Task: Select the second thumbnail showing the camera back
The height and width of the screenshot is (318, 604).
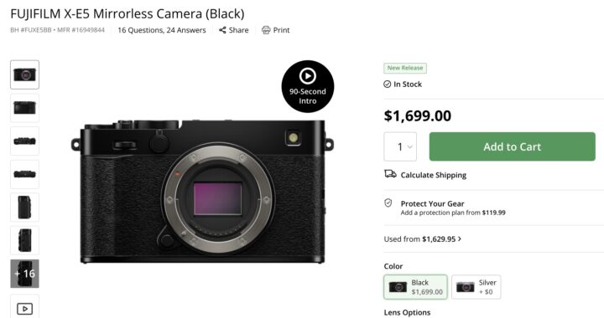Action: click(x=24, y=108)
